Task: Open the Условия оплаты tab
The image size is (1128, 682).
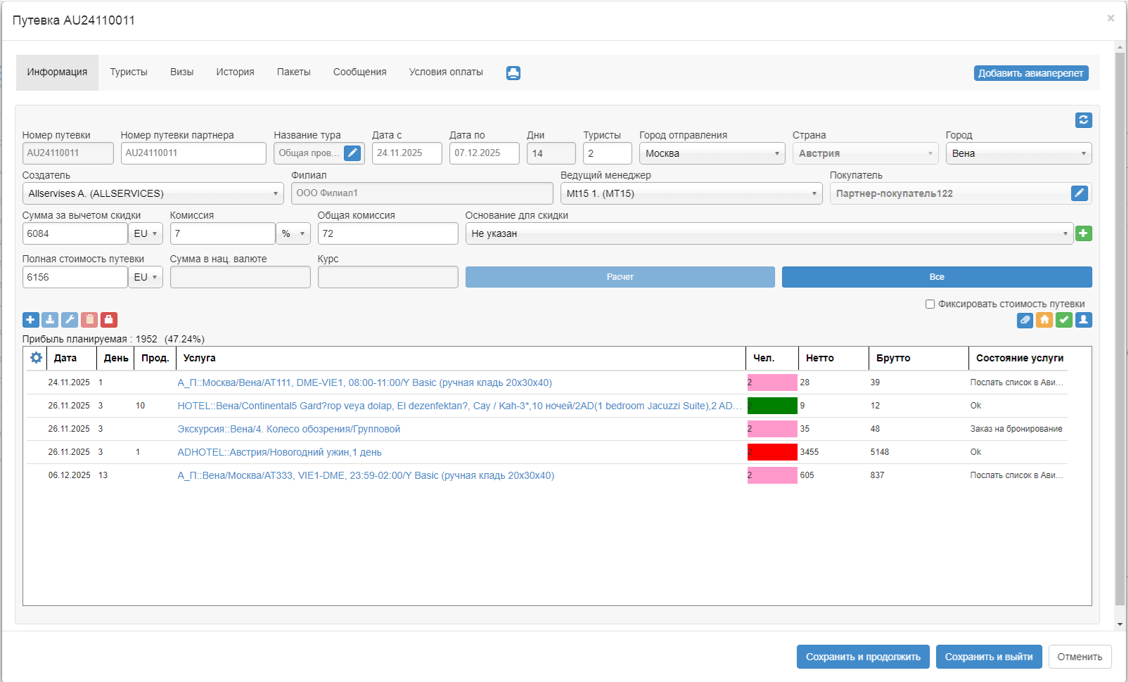Action: click(446, 72)
